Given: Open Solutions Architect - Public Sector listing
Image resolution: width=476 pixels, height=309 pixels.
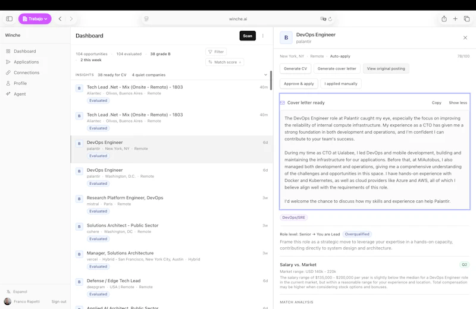Looking at the screenshot, I should [x=171, y=232].
